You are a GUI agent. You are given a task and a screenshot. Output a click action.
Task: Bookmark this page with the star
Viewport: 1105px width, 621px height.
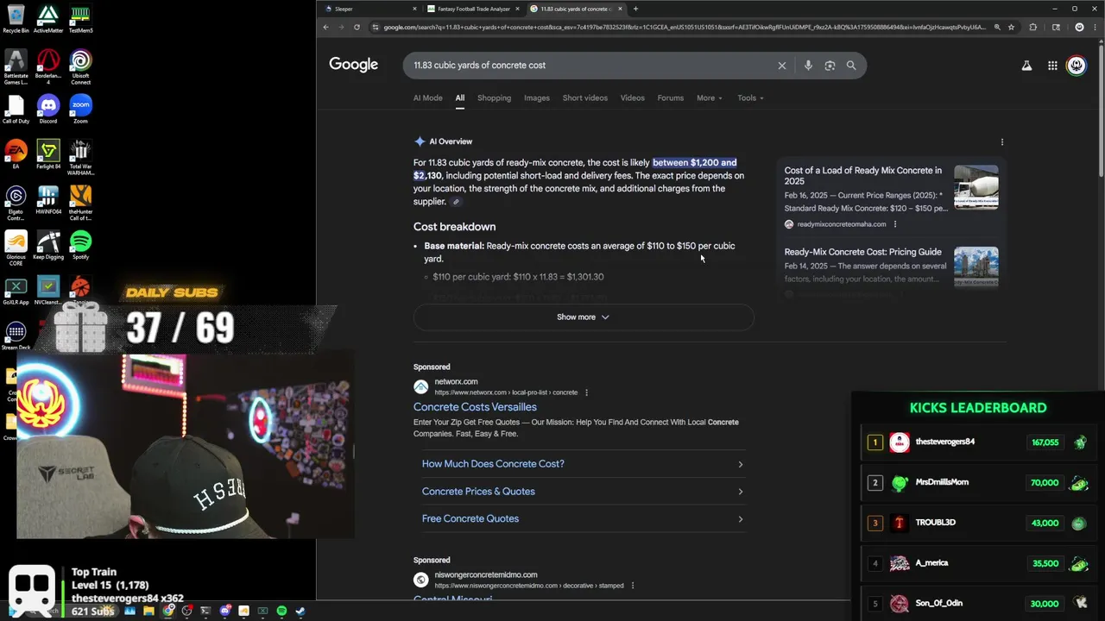[x=1012, y=27]
